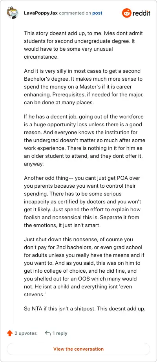Click the "commented on" text
Viewport: 157px width, 362px height.
[75, 13]
